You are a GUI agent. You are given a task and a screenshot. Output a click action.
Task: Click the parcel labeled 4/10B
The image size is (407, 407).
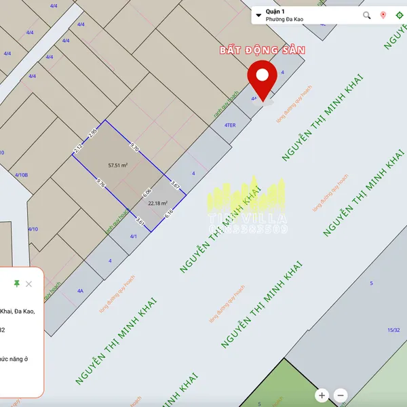click(22, 175)
